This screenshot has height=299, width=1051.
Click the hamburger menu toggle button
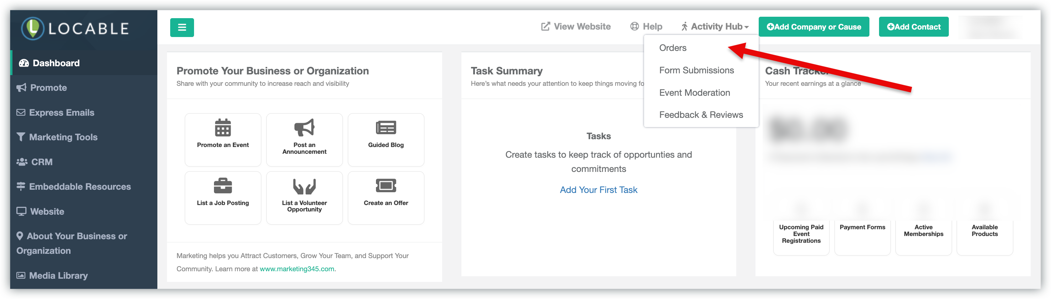coord(182,27)
